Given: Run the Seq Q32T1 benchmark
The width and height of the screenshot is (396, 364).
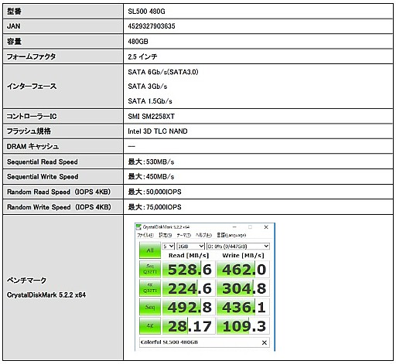Looking at the screenshot, I should pos(150,269).
